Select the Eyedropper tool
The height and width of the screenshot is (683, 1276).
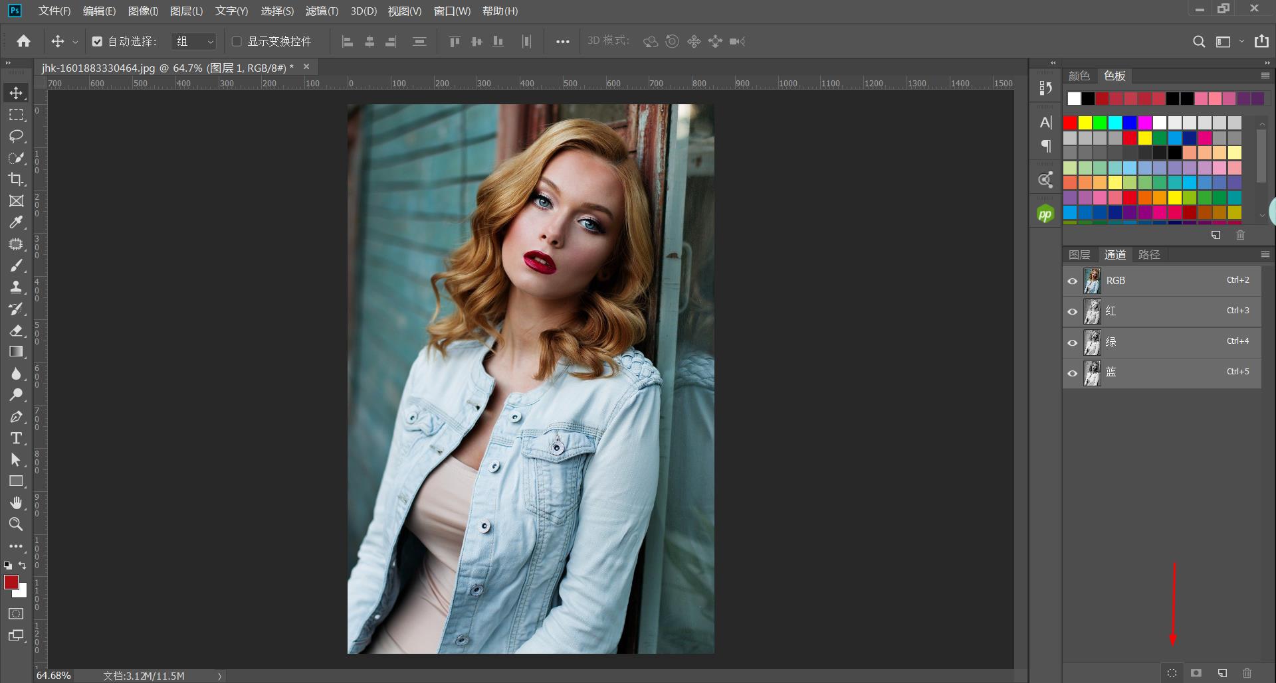point(16,222)
